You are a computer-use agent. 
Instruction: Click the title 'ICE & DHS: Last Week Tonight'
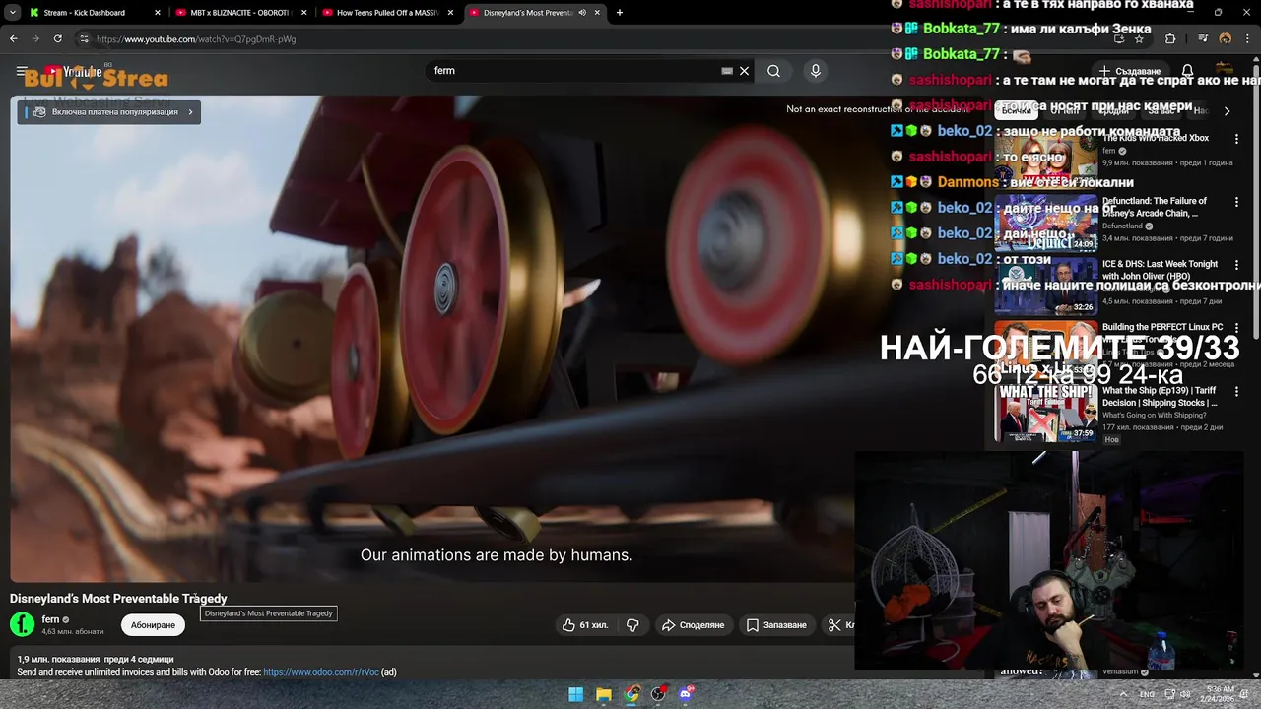click(x=1160, y=270)
